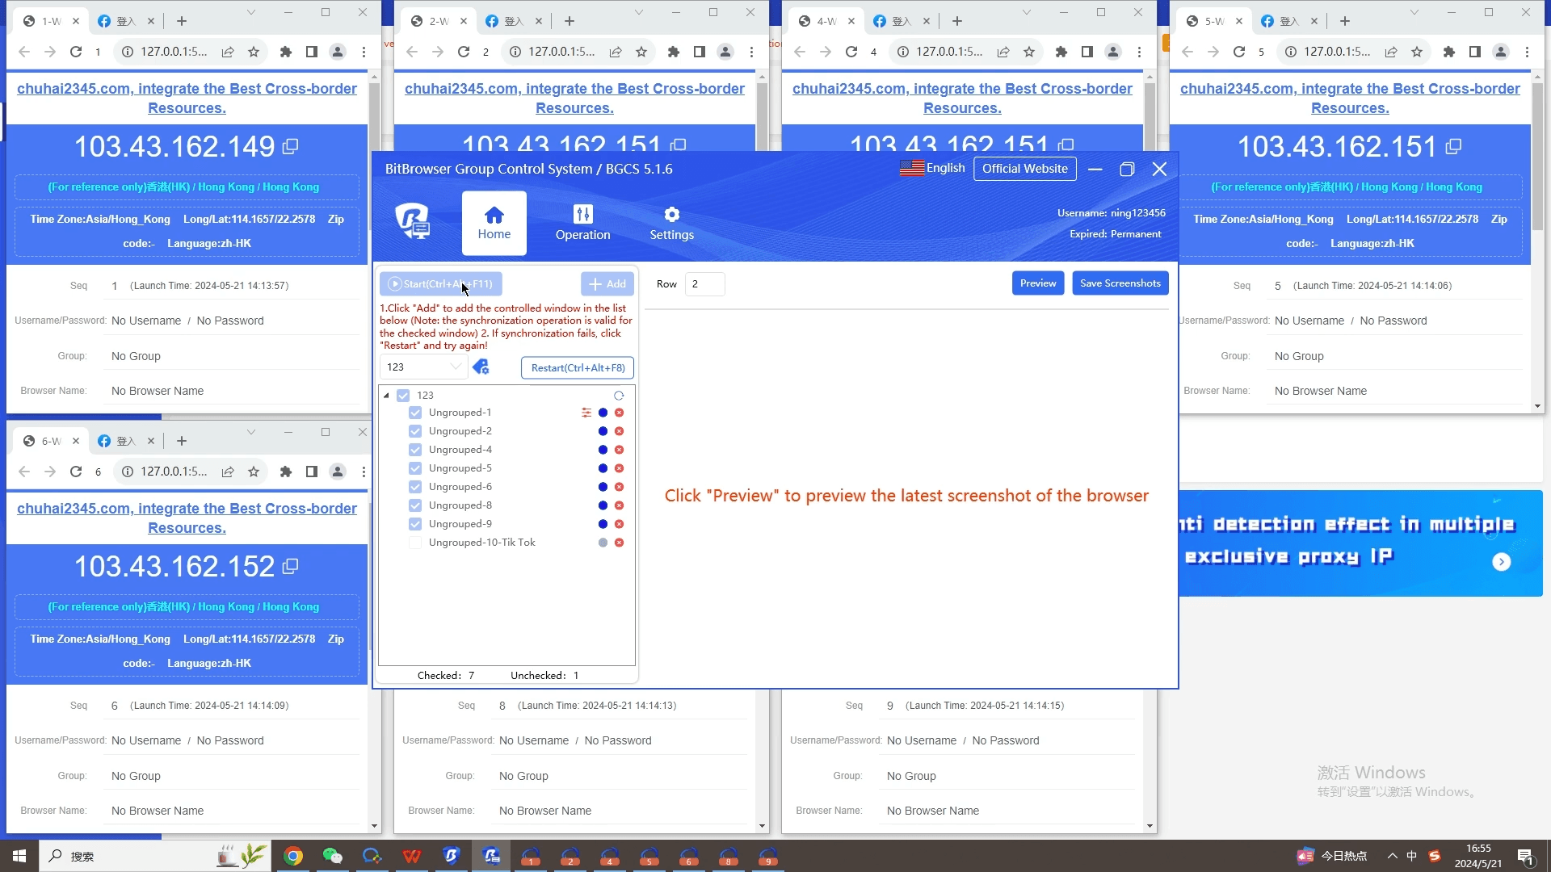Check the Ungrouped-10-Tik Tok checkbox
This screenshot has width=1551, height=872.
click(x=415, y=543)
